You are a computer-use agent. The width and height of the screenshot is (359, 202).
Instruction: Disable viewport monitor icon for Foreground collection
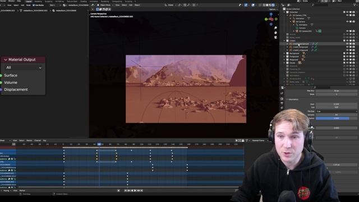(x=351, y=57)
